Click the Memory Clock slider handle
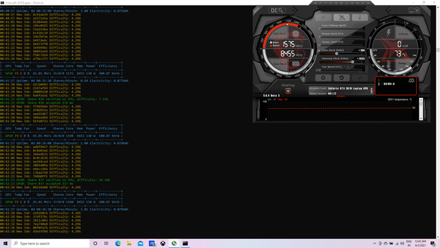 click(x=353, y=62)
